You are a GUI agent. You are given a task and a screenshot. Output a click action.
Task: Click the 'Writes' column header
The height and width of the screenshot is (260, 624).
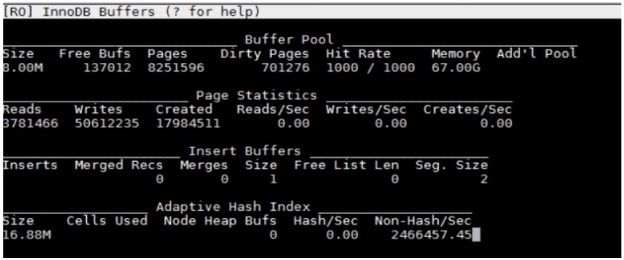tap(99, 109)
